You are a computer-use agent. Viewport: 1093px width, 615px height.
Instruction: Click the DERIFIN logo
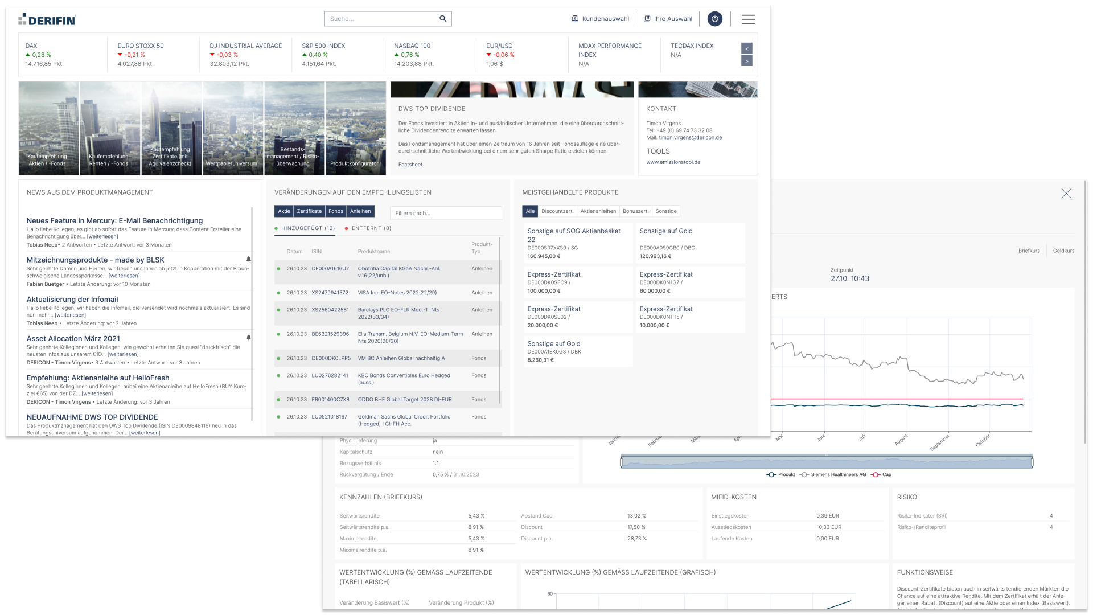[x=47, y=19]
